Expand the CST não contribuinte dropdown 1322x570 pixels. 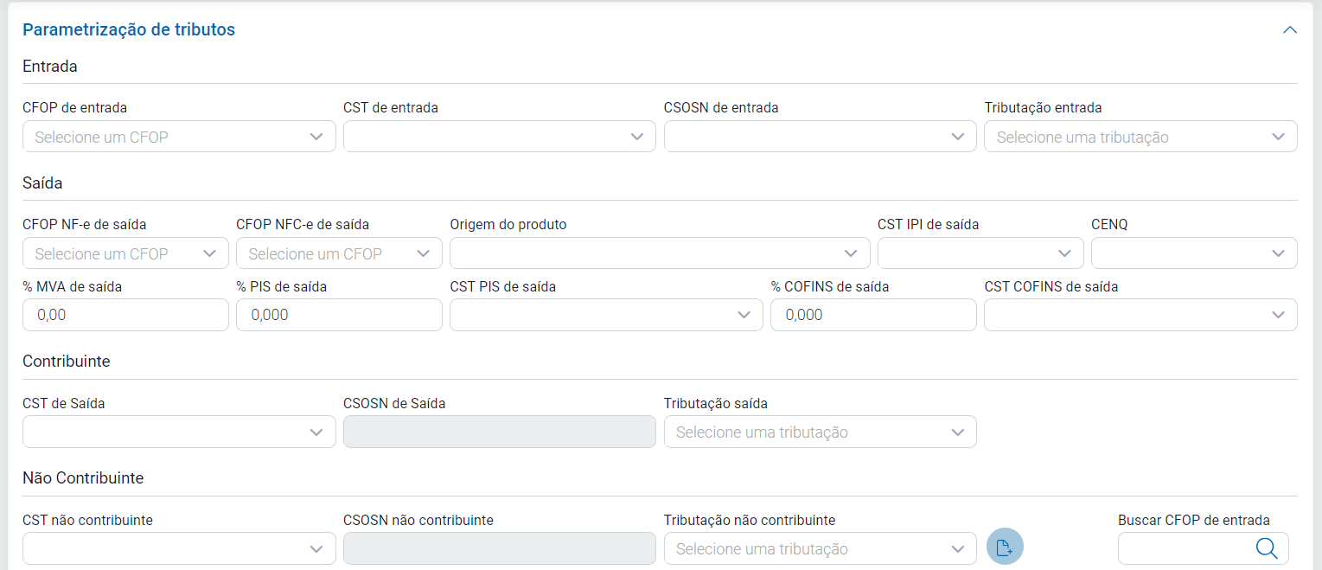[179, 548]
